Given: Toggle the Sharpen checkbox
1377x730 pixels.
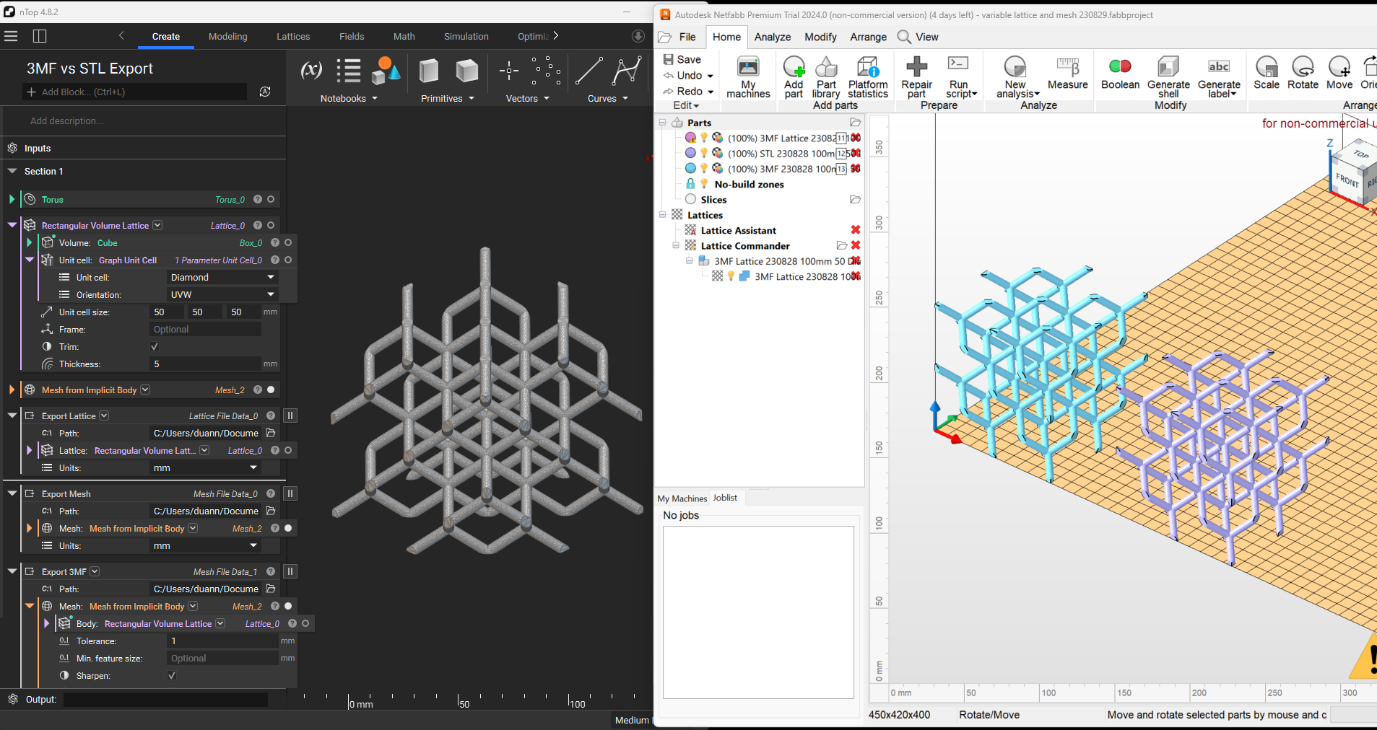Looking at the screenshot, I should 172,676.
